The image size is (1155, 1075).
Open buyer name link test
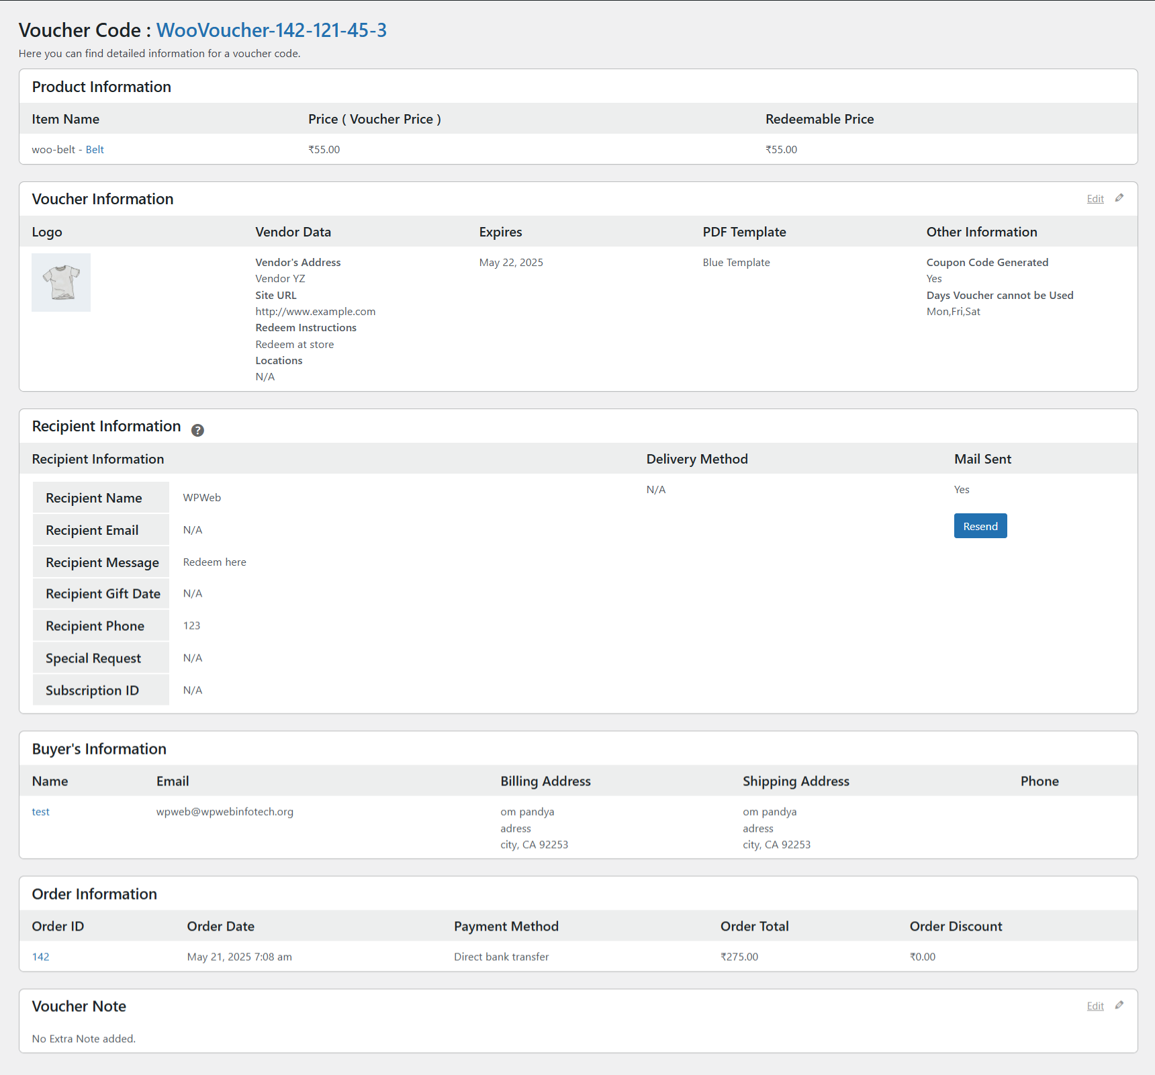coord(40,812)
